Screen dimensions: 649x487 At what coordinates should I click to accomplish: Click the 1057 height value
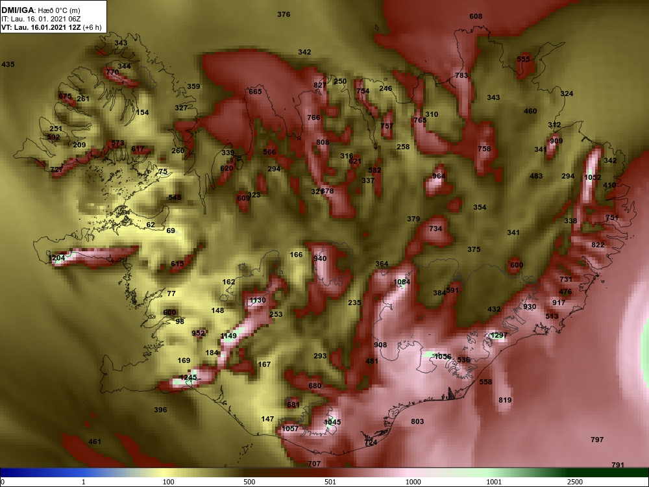289,429
